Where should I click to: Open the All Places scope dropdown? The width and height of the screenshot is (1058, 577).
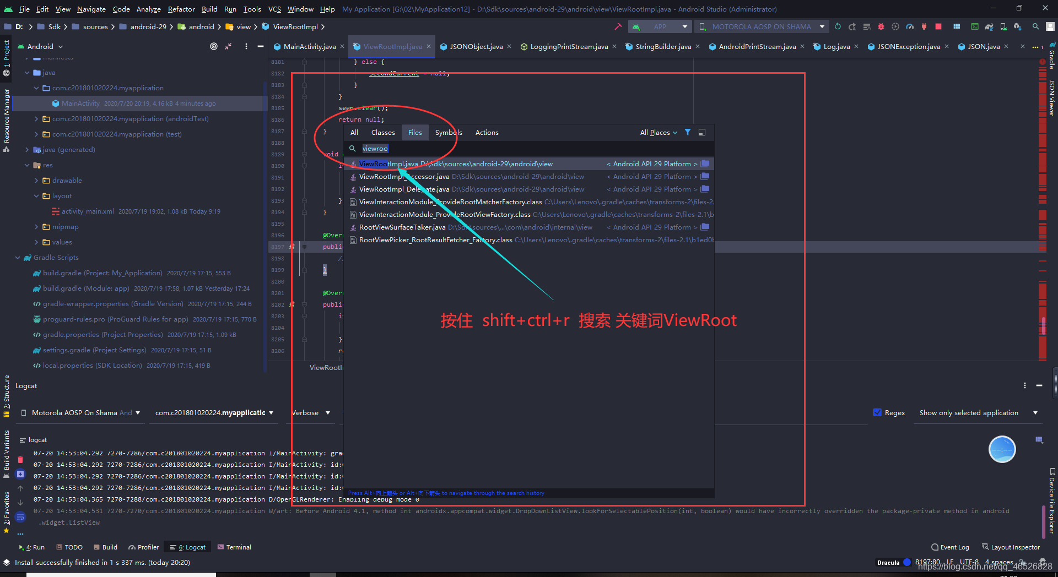click(658, 133)
